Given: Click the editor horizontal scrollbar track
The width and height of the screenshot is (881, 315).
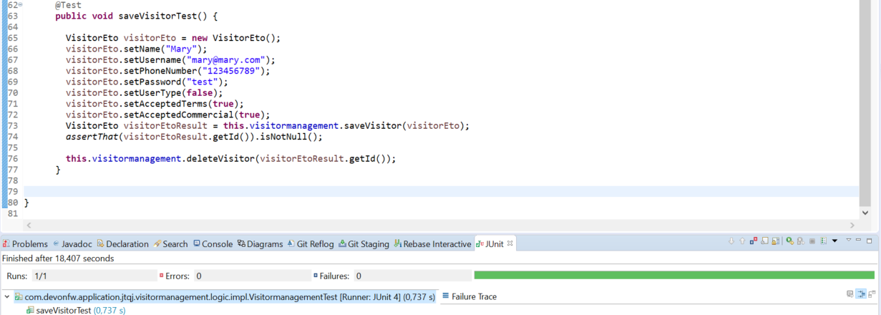Looking at the screenshot, I should pyautogui.click(x=440, y=225).
